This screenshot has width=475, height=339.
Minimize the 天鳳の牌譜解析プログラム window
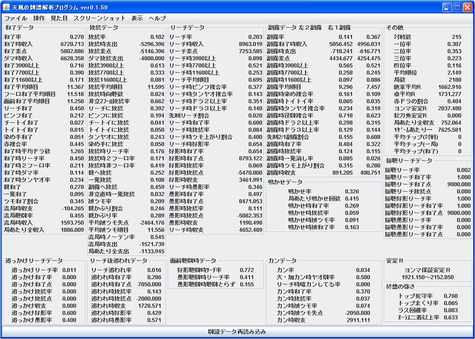447,8
